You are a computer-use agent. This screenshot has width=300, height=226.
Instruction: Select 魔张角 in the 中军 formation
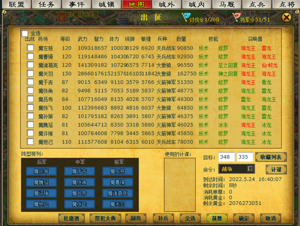[x=80, y=182]
